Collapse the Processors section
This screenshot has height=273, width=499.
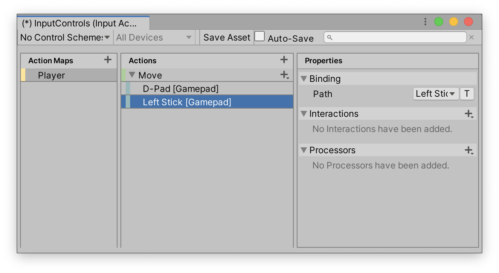tap(304, 150)
